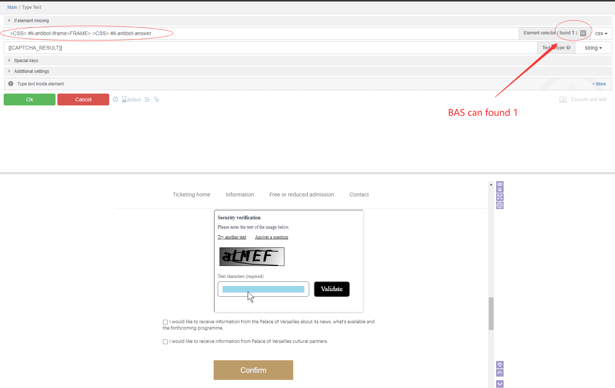Click the browser page scrollbar thumb
615x388 pixels.
pyautogui.click(x=491, y=313)
